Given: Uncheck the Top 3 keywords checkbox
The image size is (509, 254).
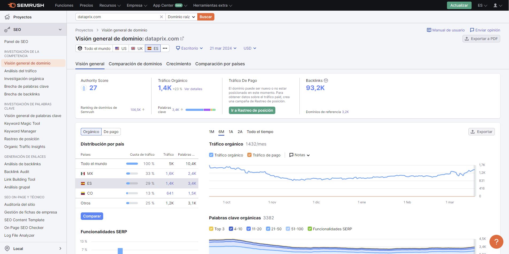Looking at the screenshot, I should (211, 229).
